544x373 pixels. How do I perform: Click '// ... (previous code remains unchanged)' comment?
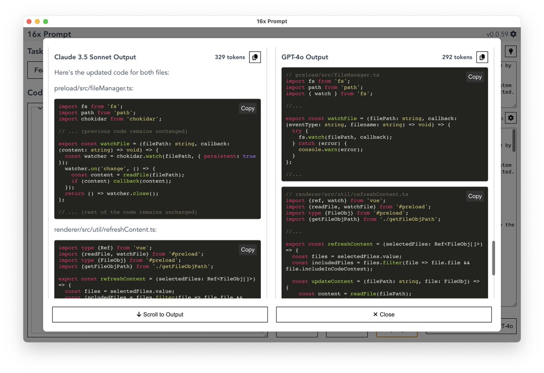click(x=123, y=131)
